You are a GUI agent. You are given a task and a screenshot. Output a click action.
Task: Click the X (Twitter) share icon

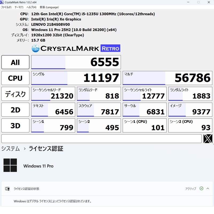[208, 139]
